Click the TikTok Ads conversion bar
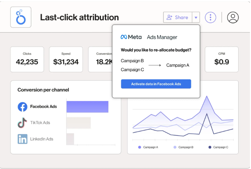251x169 pixels. (x=79, y=123)
